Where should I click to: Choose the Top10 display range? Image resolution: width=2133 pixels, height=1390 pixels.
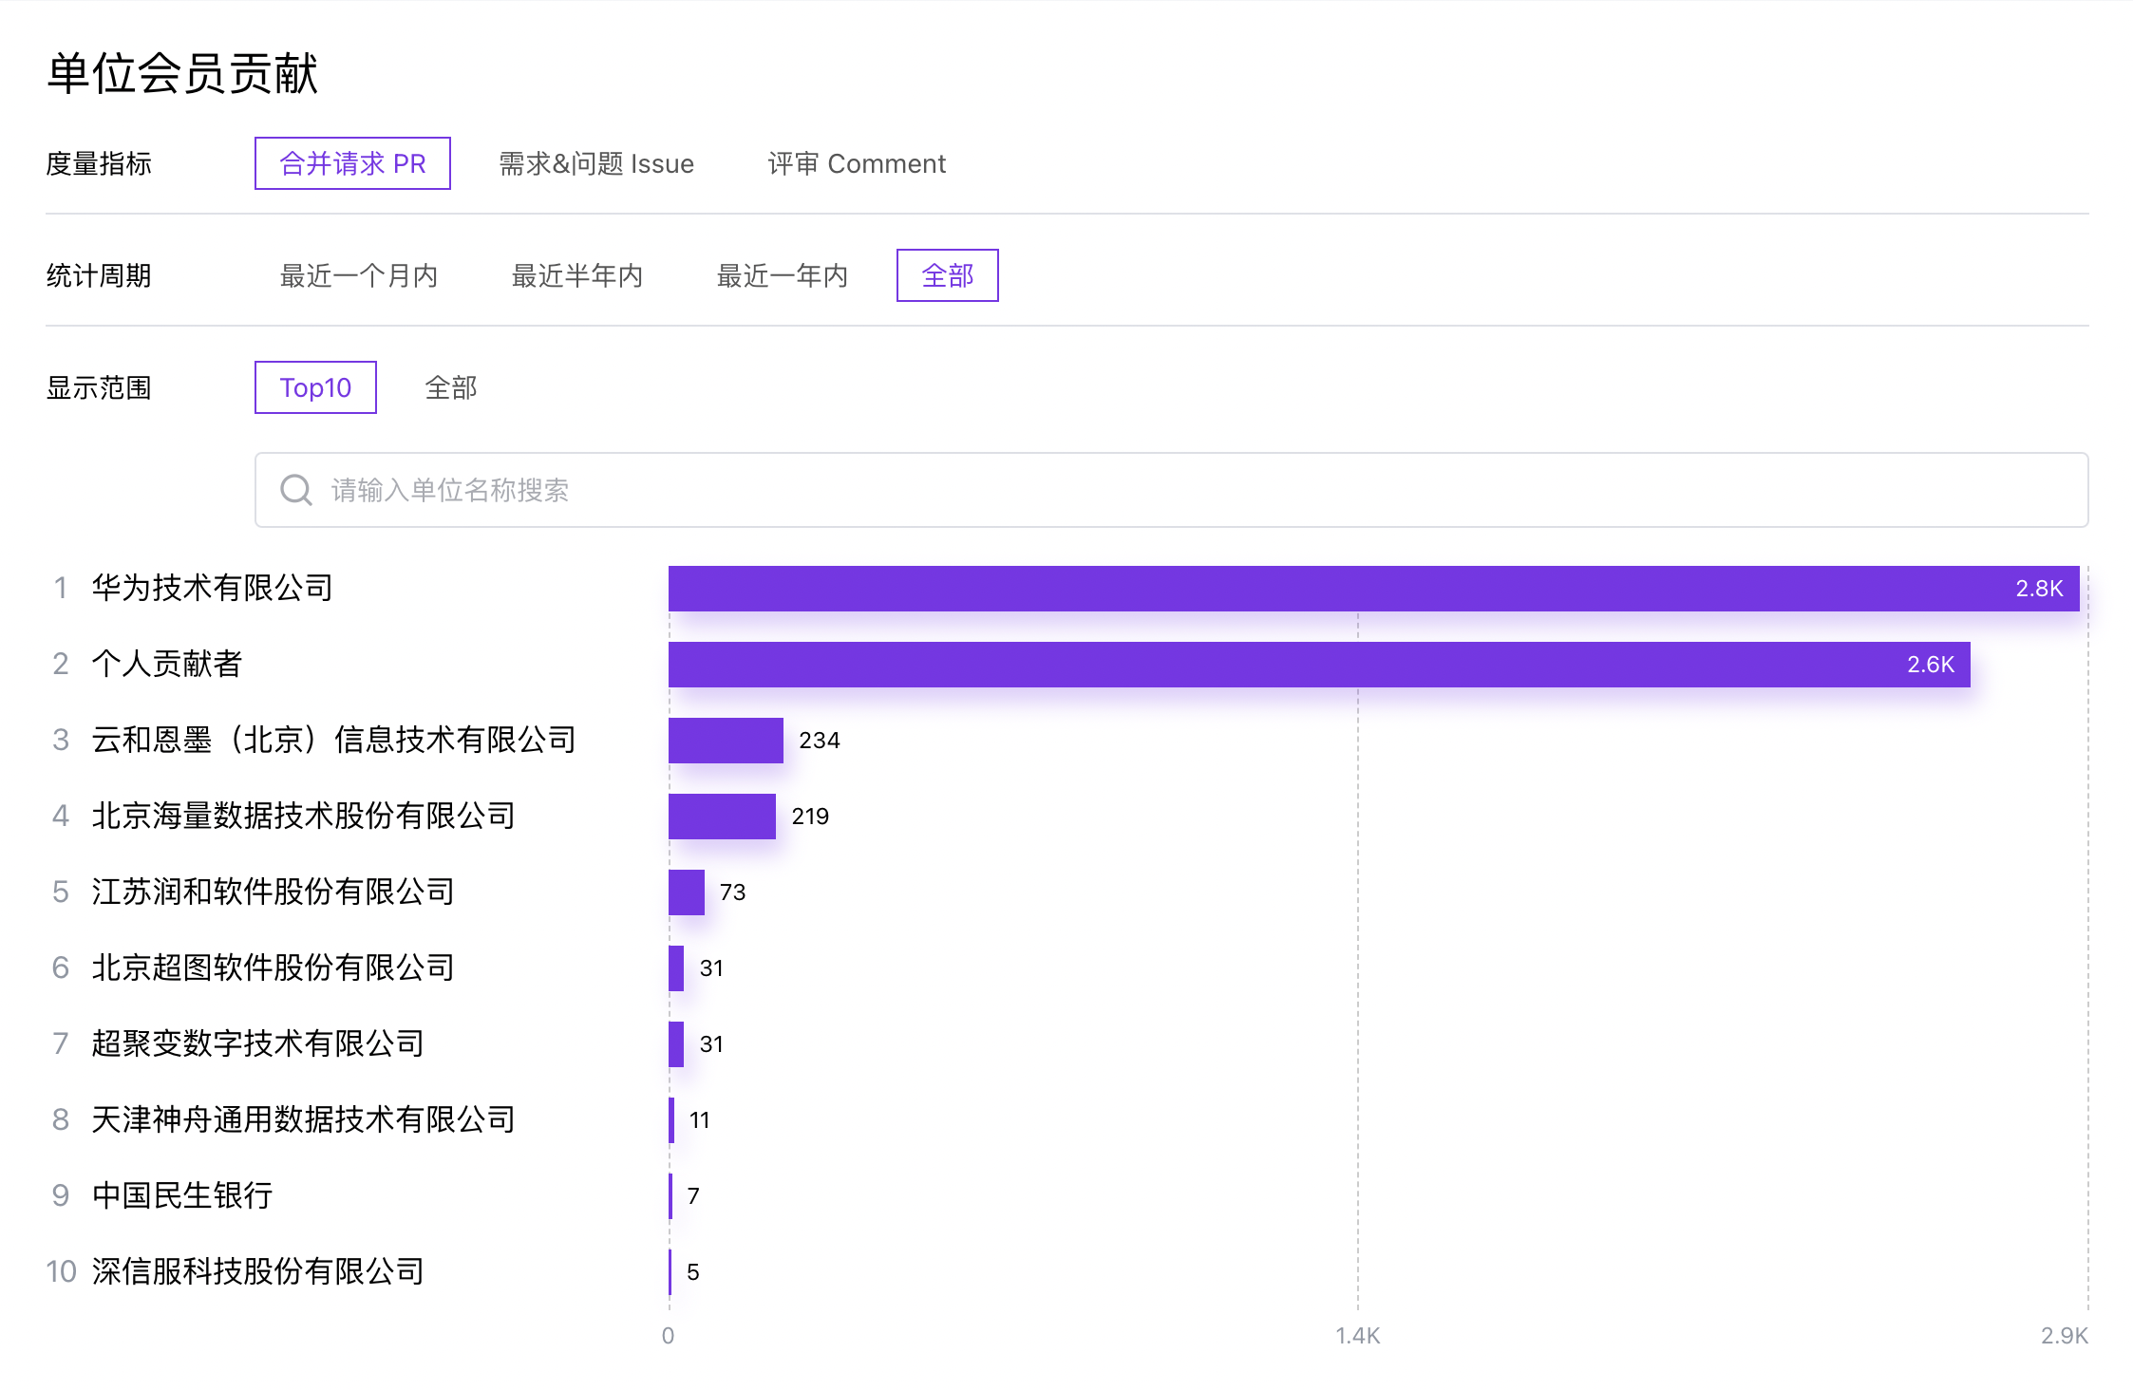pos(315,387)
